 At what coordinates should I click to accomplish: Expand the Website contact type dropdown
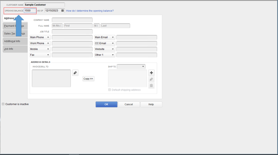coord(105,49)
